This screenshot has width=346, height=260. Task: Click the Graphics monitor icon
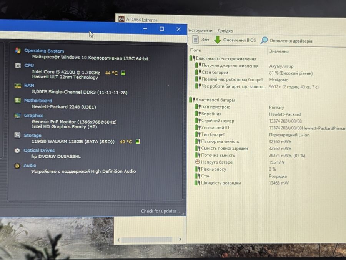coord(17,115)
